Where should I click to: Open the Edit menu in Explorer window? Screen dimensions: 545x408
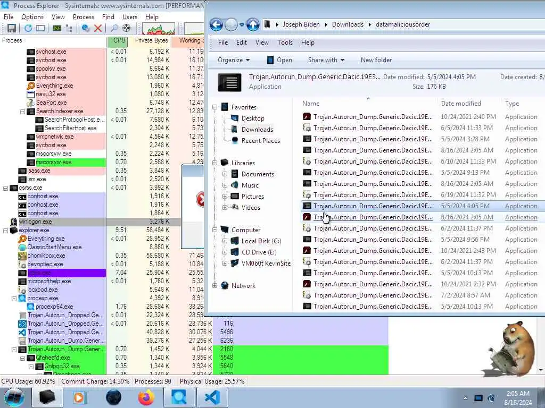[242, 42]
